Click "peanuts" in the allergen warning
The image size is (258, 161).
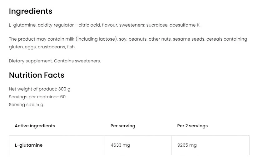coord(137,39)
